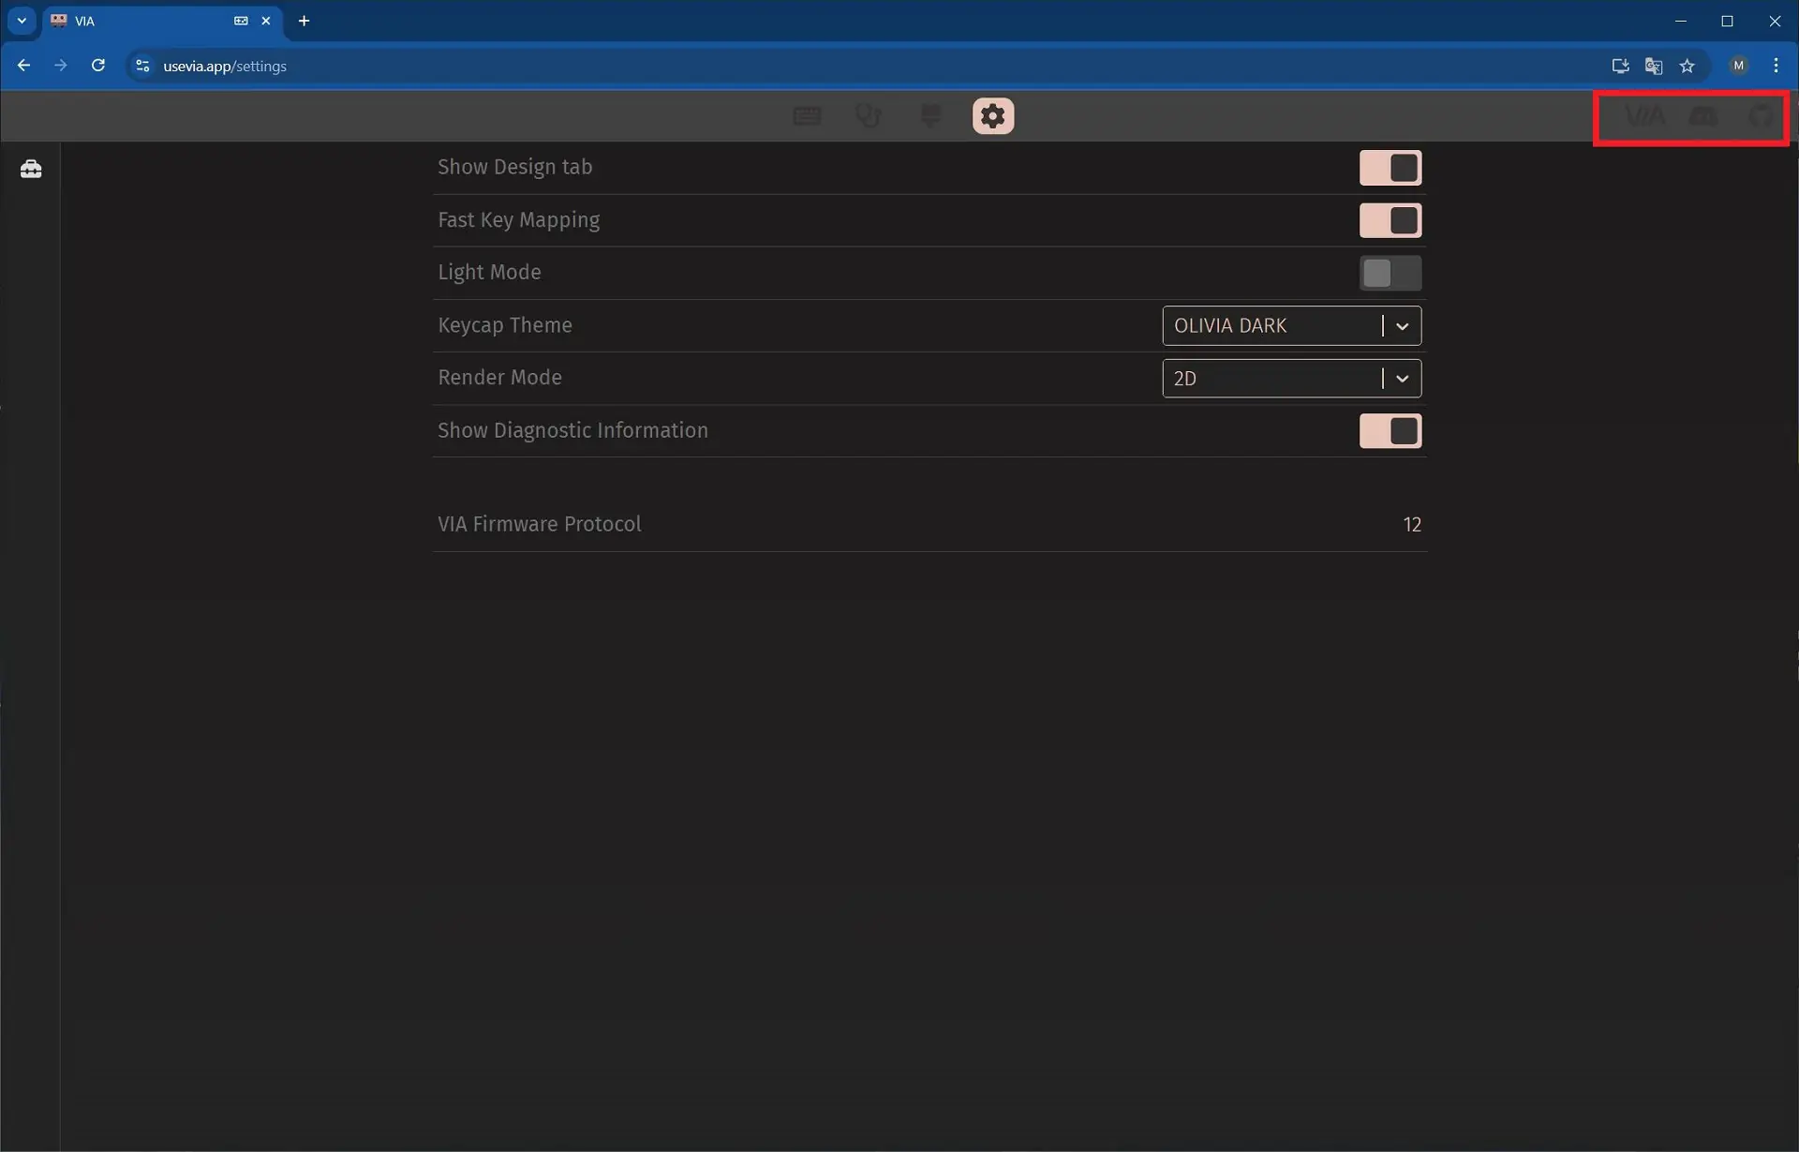Screen dimensions: 1799x1152
Task: Click the VIA logo link
Action: click(1644, 116)
